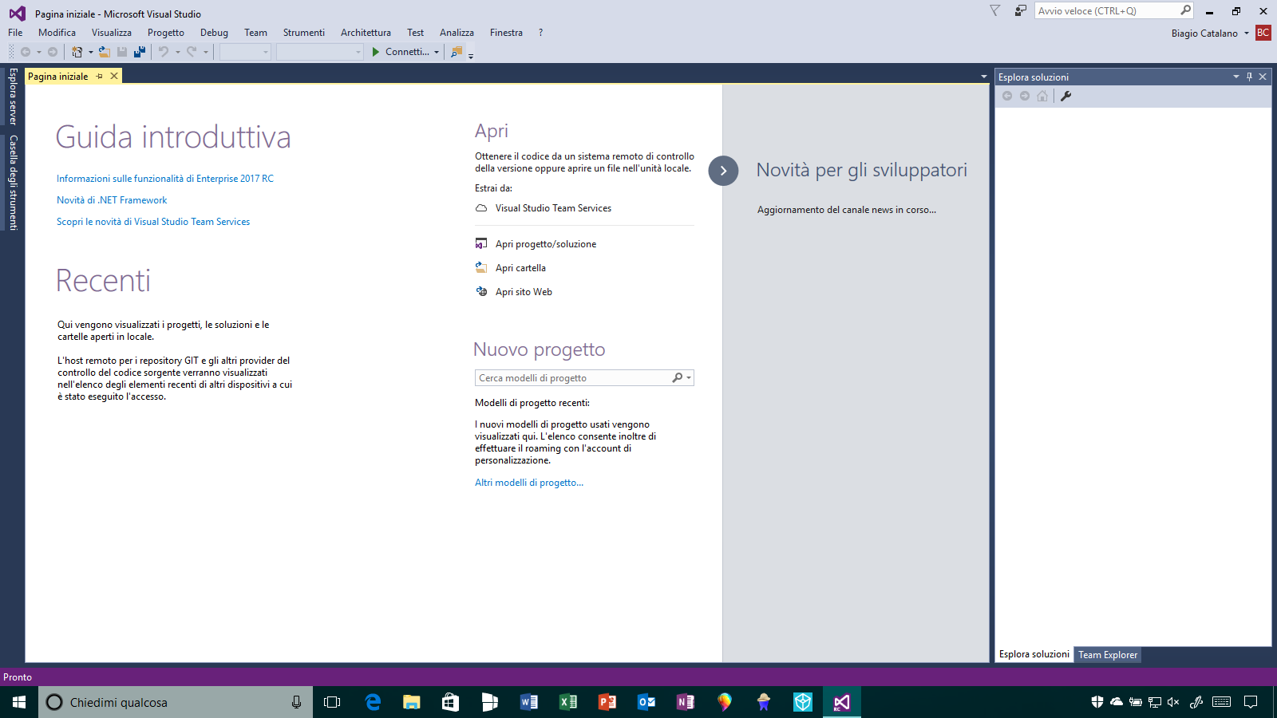1277x718 pixels.
Task: Open the Biagio Catalano account dropdown
Action: point(1246,34)
